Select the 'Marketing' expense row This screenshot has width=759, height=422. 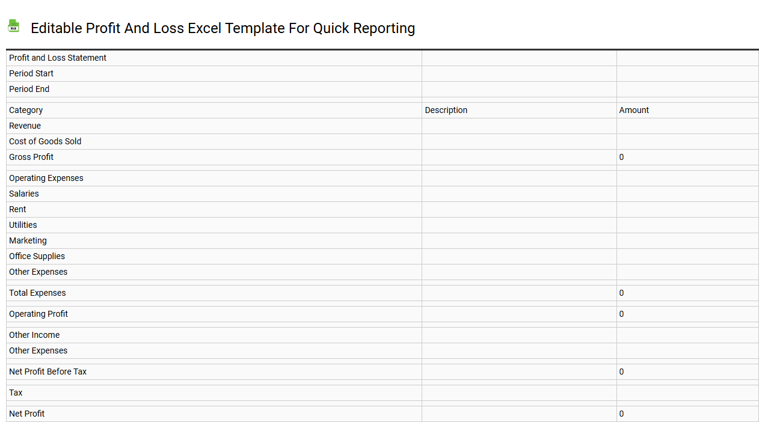tap(28, 240)
